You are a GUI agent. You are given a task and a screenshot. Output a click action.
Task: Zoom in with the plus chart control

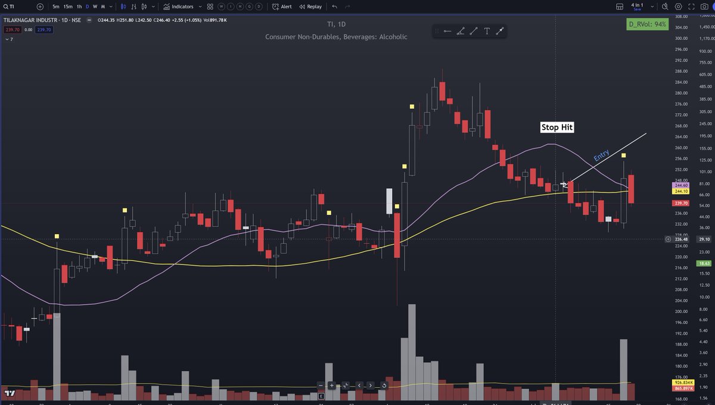coord(332,385)
